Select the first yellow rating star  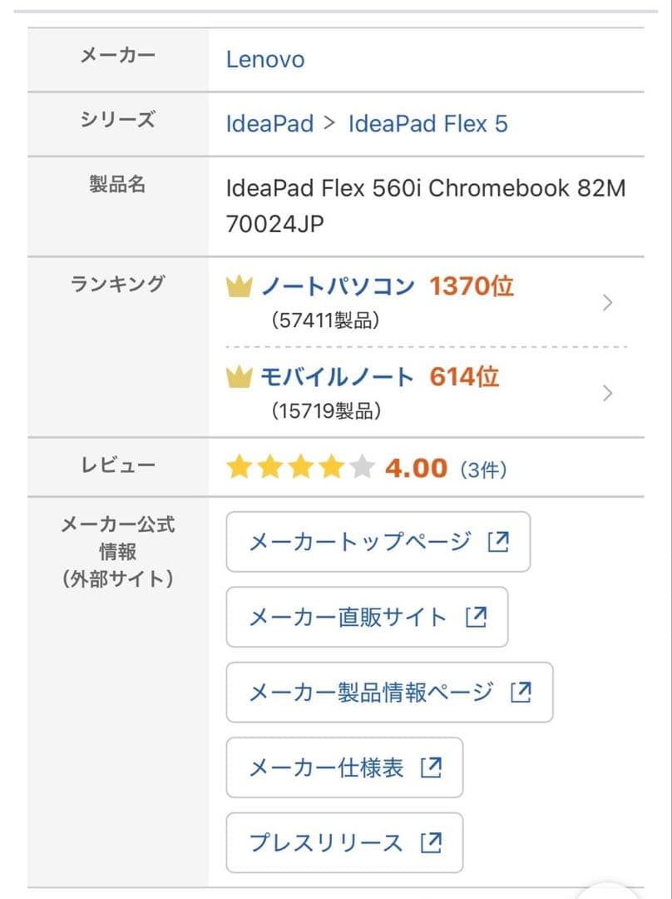pos(241,467)
